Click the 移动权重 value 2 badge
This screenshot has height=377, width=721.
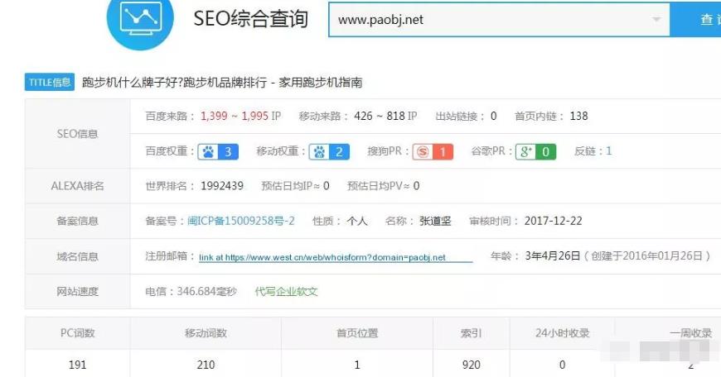[x=339, y=152]
